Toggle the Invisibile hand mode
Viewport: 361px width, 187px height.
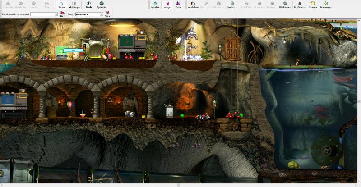[155, 5]
